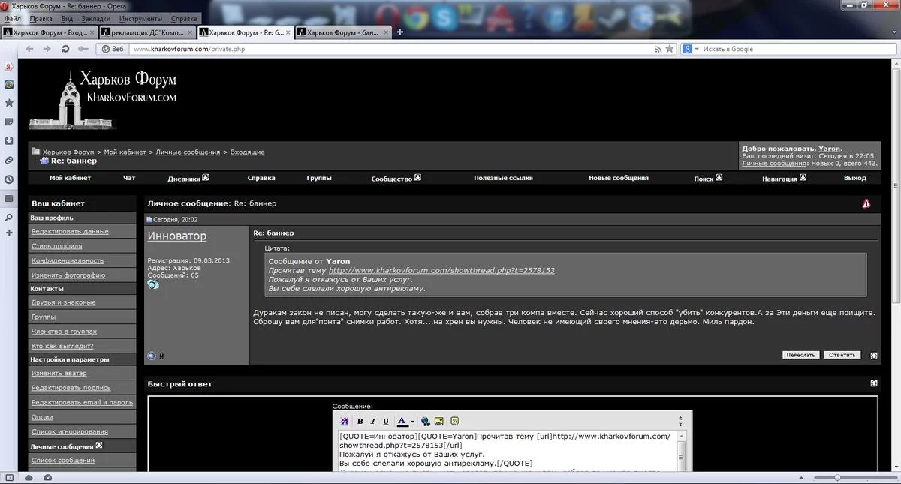
Task: Click the remove formatting icon in editor
Action: (345, 422)
